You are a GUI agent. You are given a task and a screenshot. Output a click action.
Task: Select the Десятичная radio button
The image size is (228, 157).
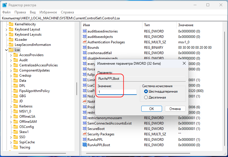(x=146, y=97)
